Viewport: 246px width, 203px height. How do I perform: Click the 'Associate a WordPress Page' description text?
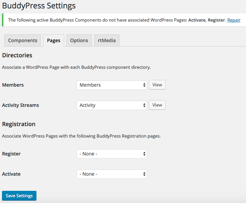pyautogui.click(x=76, y=67)
